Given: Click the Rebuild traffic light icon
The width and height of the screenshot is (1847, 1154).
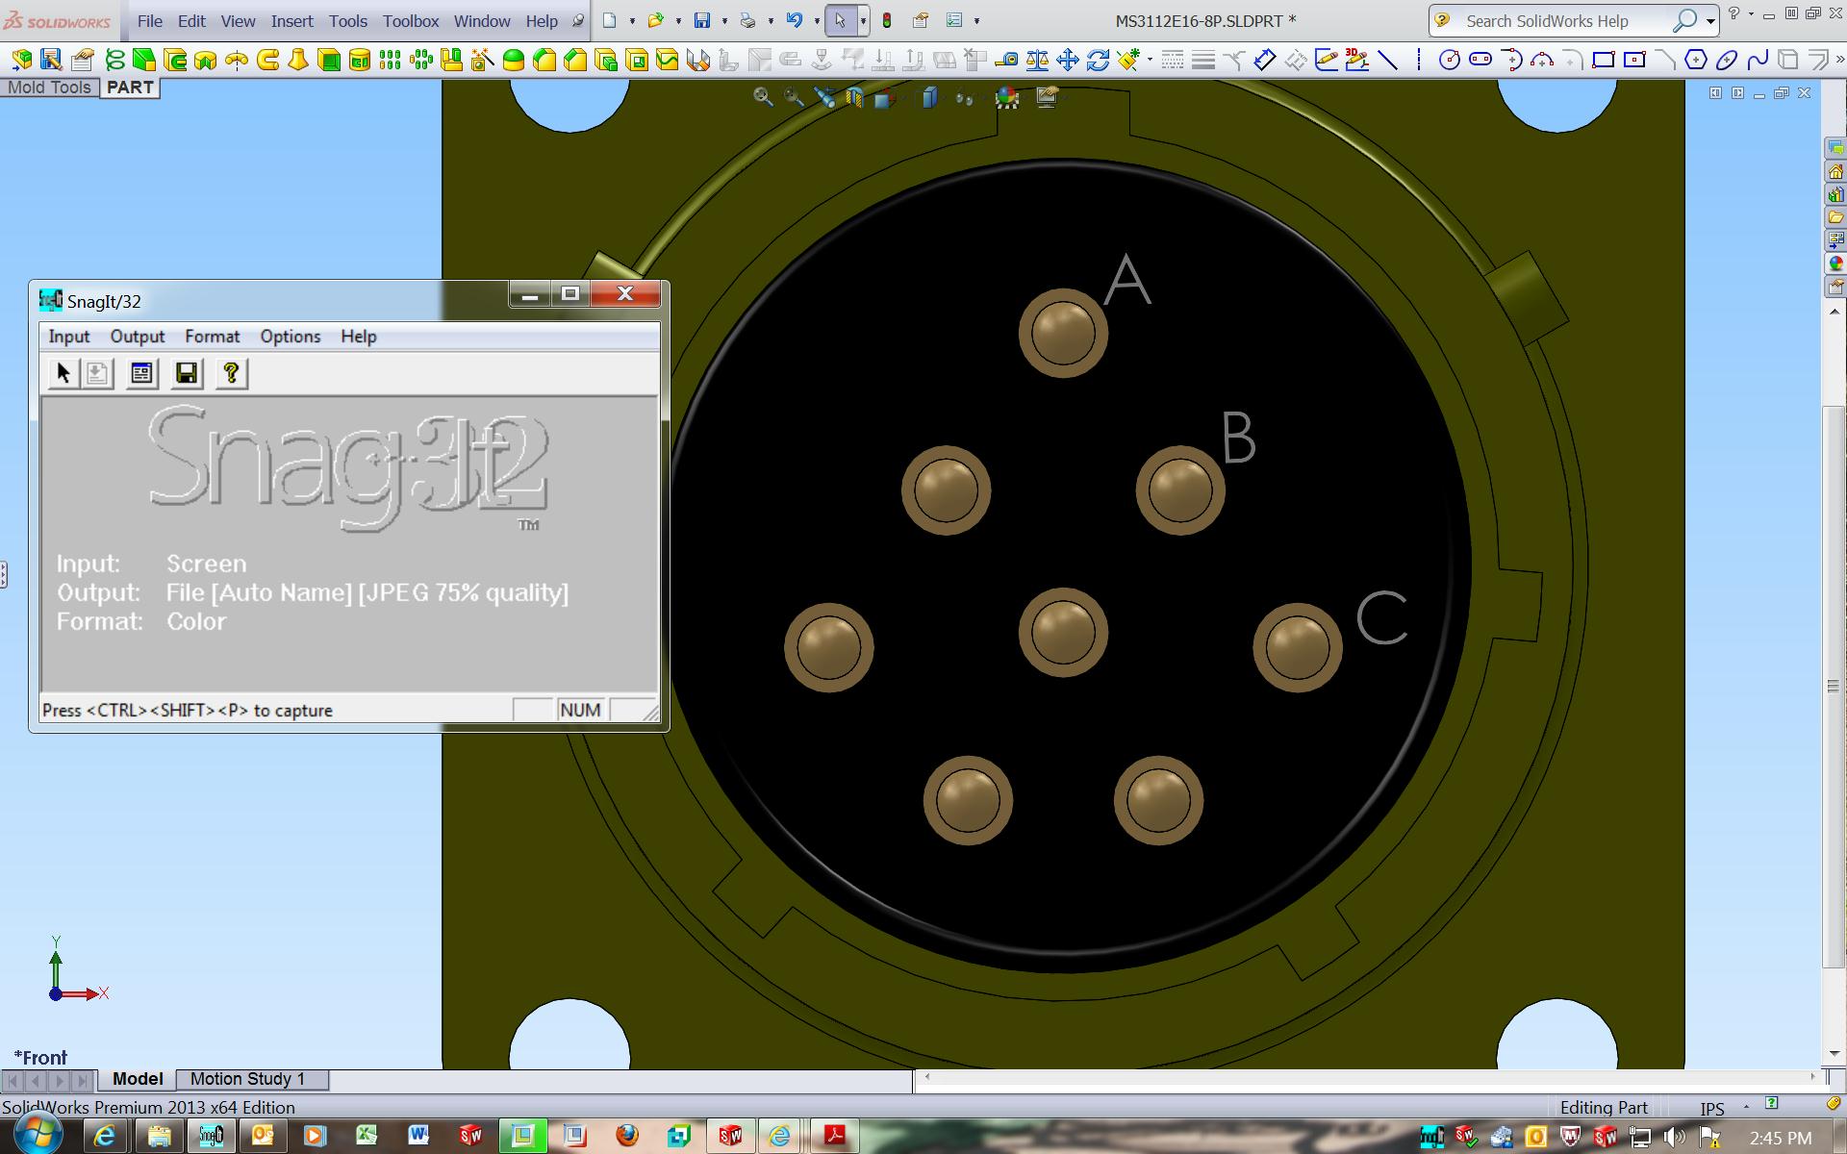Looking at the screenshot, I should (887, 20).
